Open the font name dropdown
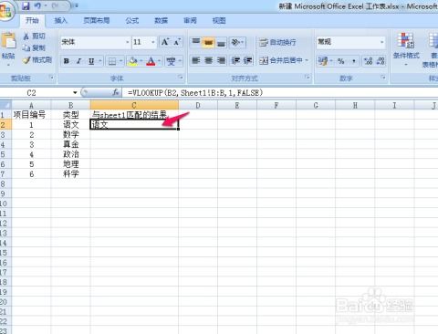438x334 pixels. (128, 42)
